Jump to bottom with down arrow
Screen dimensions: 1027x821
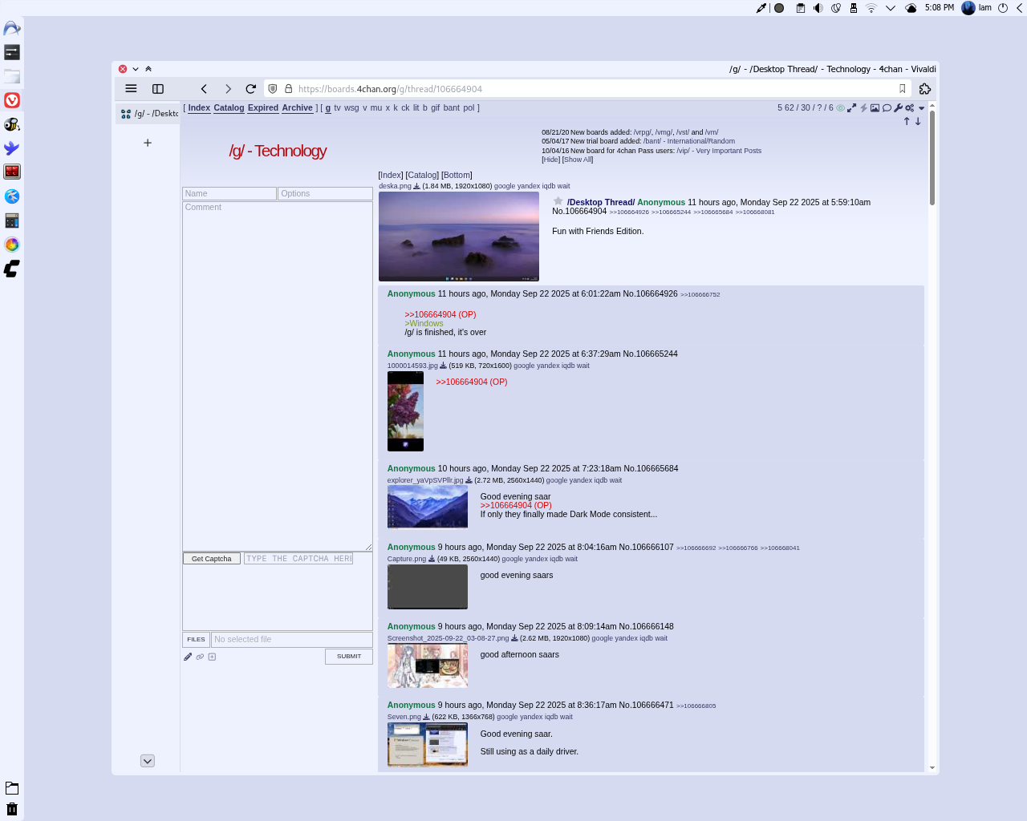pyautogui.click(x=918, y=121)
